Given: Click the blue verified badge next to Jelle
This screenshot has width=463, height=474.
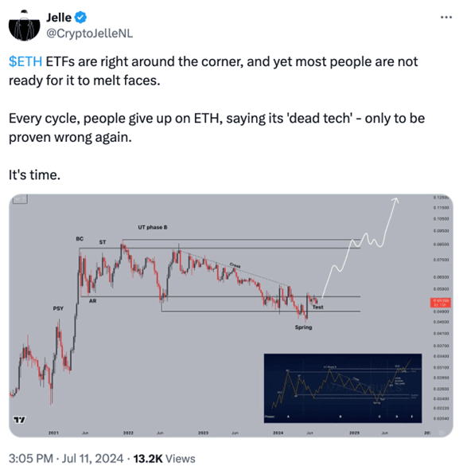Looking at the screenshot, I should pyautogui.click(x=80, y=18).
